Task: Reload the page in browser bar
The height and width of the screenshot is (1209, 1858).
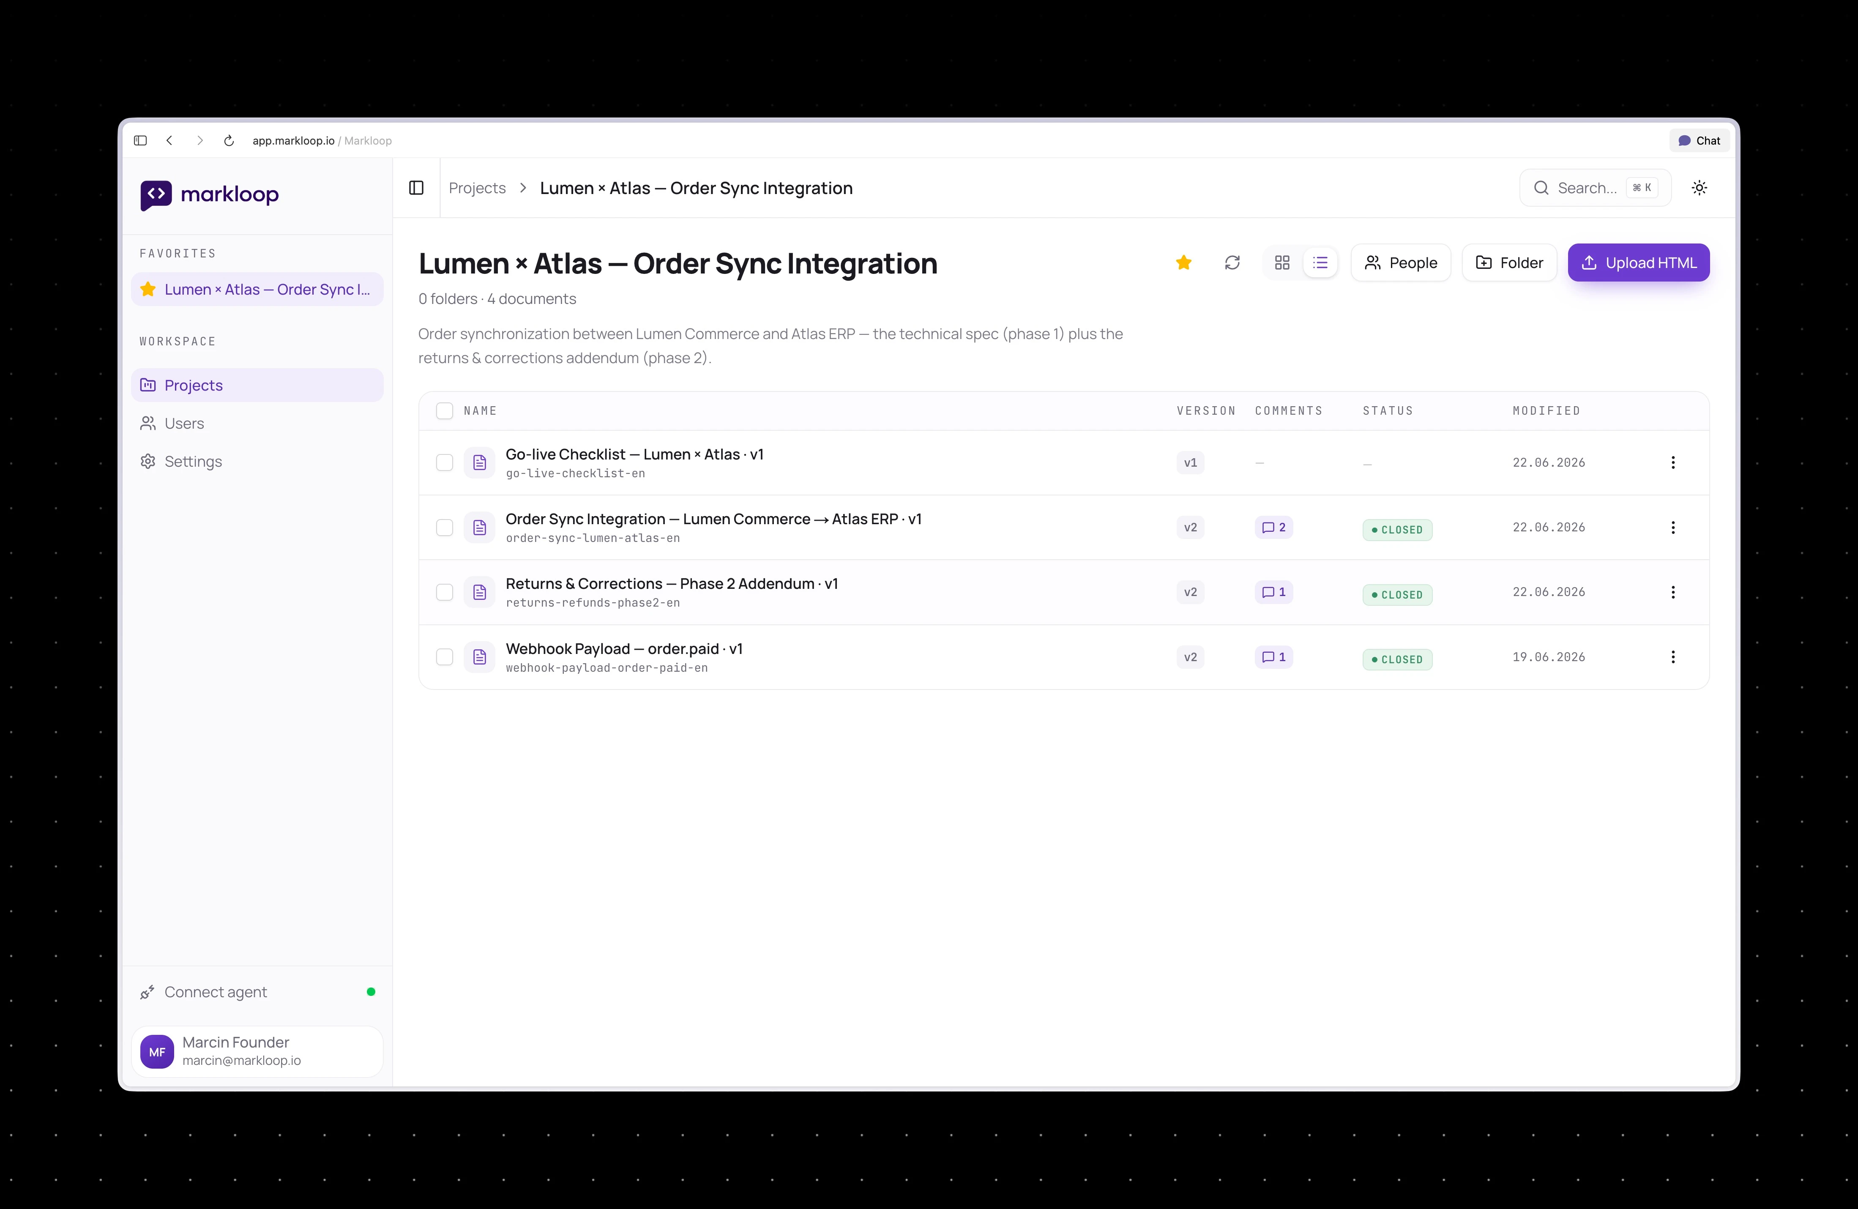Action: pos(229,141)
